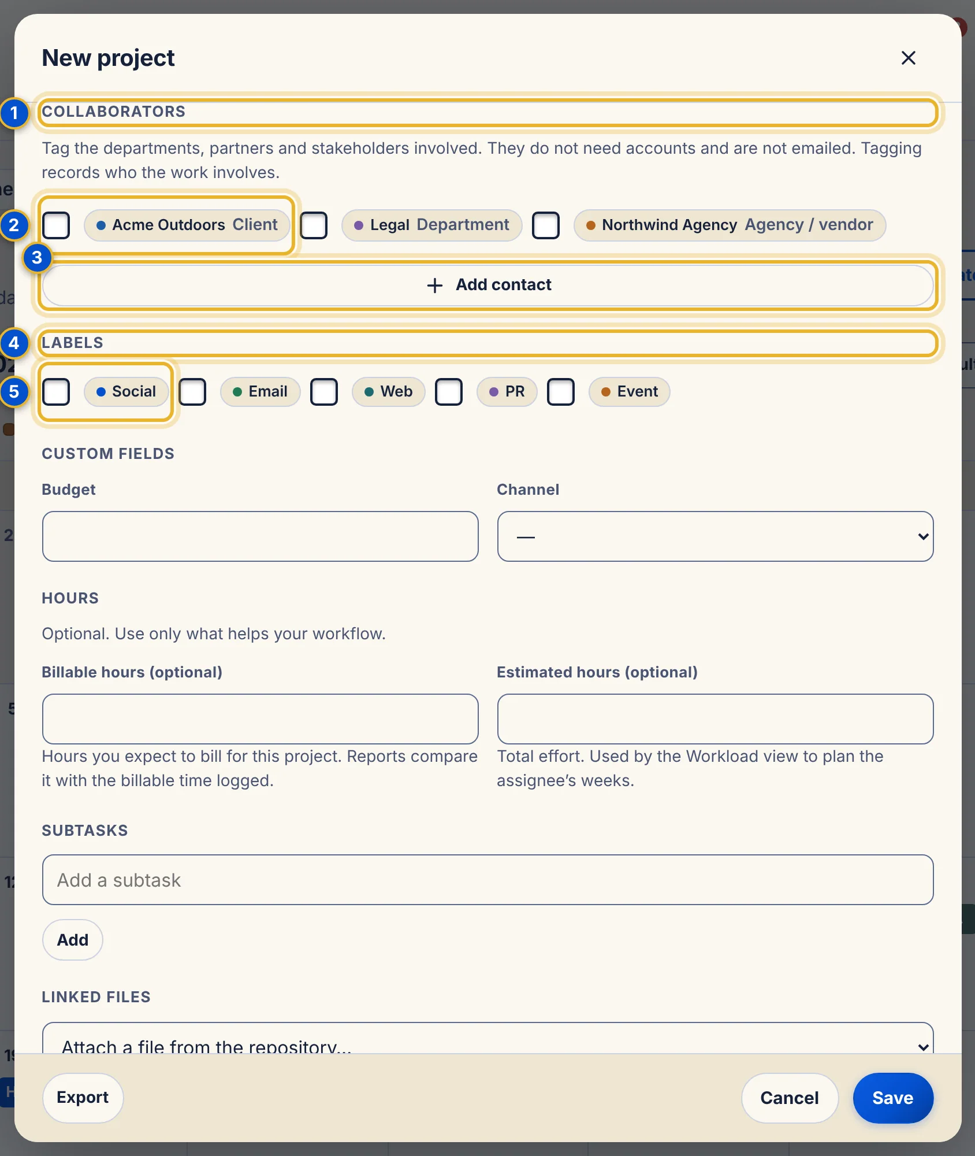Click the 'CUSTOM FIELDS' section heading
Image resolution: width=975 pixels, height=1156 pixels.
(108, 454)
